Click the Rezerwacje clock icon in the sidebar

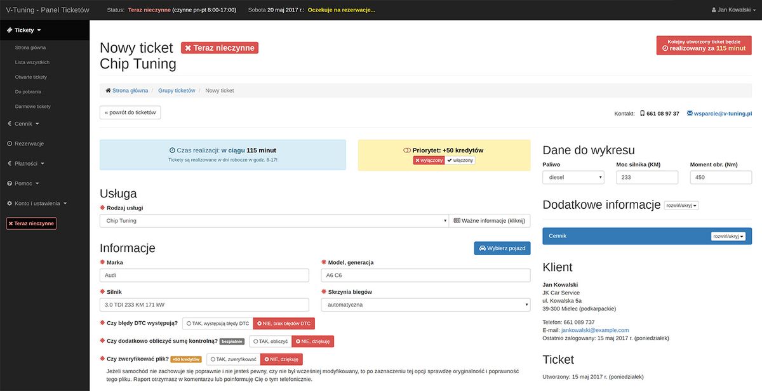coord(9,143)
